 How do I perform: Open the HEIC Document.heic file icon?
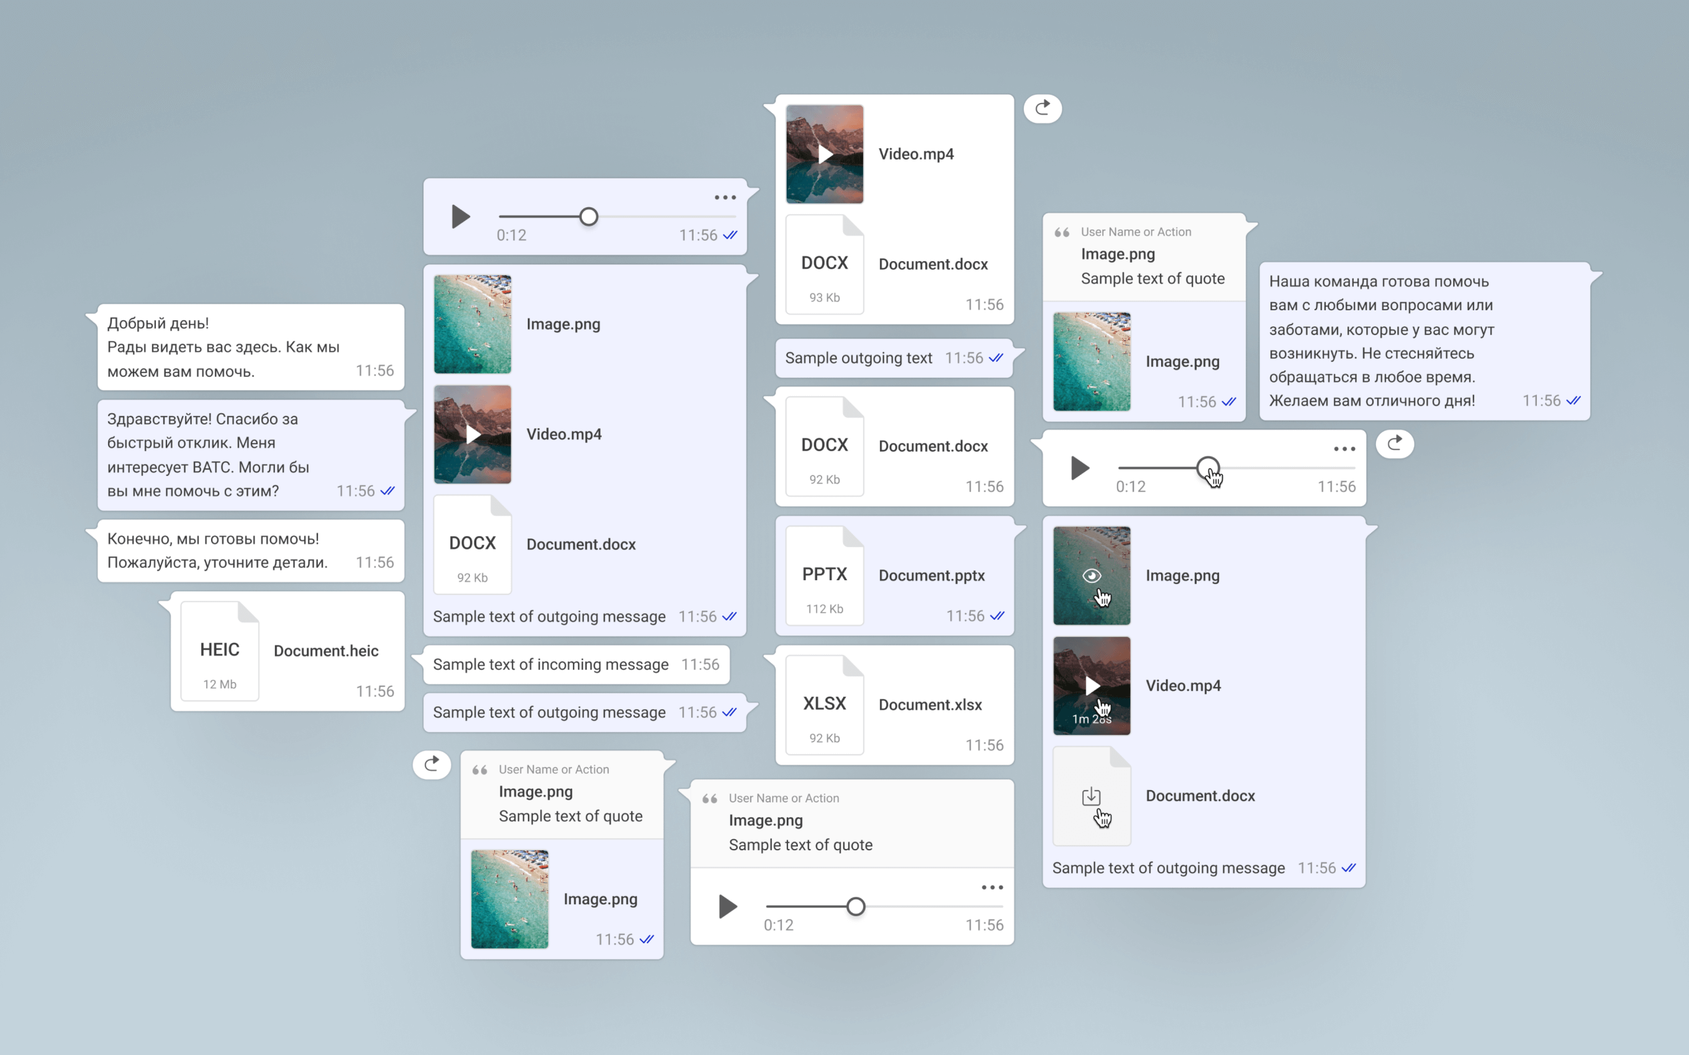(x=220, y=651)
